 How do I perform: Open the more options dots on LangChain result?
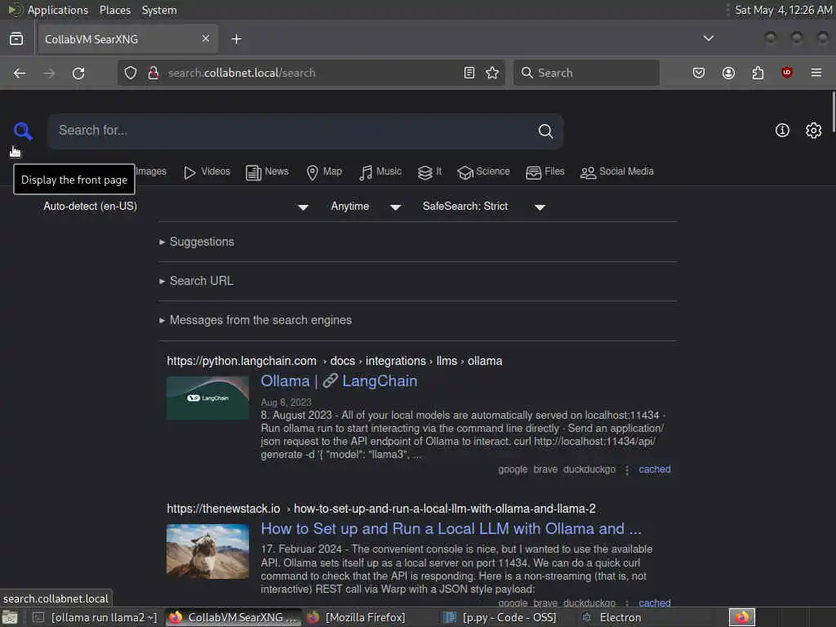pyautogui.click(x=627, y=469)
